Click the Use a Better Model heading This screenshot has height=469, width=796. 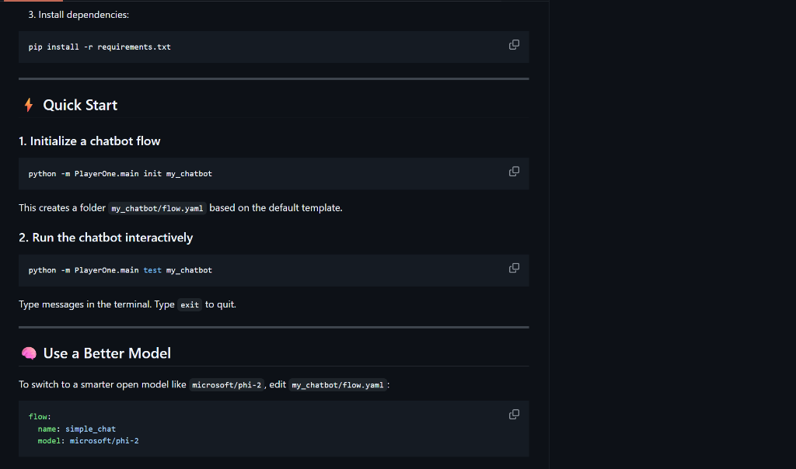click(106, 353)
